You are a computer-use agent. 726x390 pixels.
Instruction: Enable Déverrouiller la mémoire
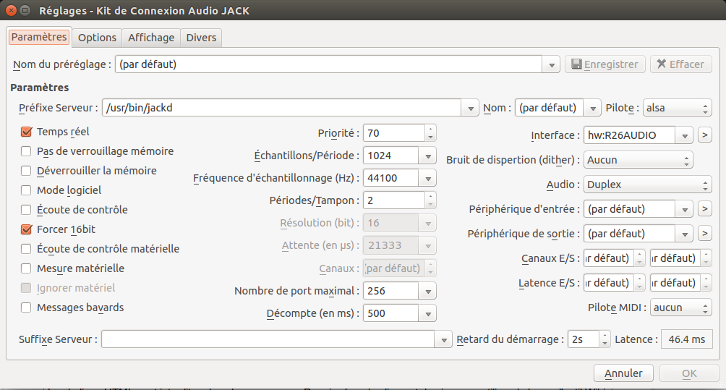coord(26,171)
